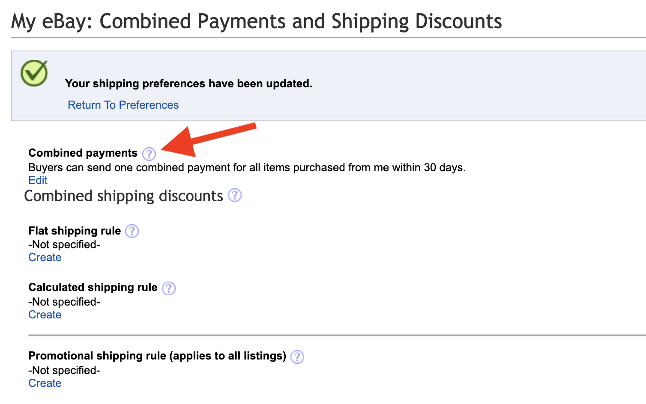Select the Combined payments heading text
This screenshot has width=646, height=404.
point(83,153)
